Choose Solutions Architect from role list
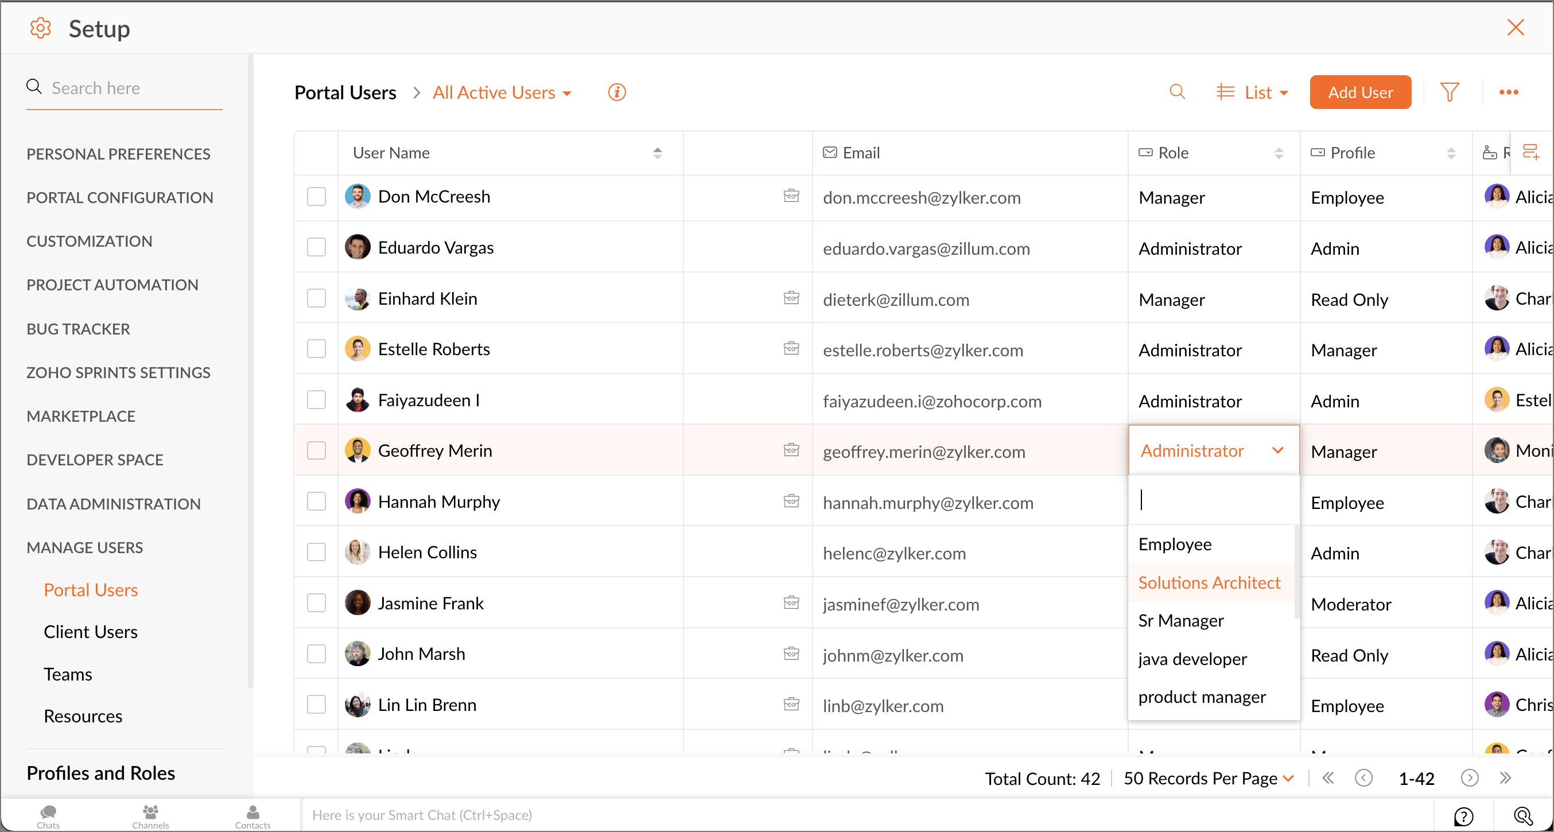 tap(1209, 582)
